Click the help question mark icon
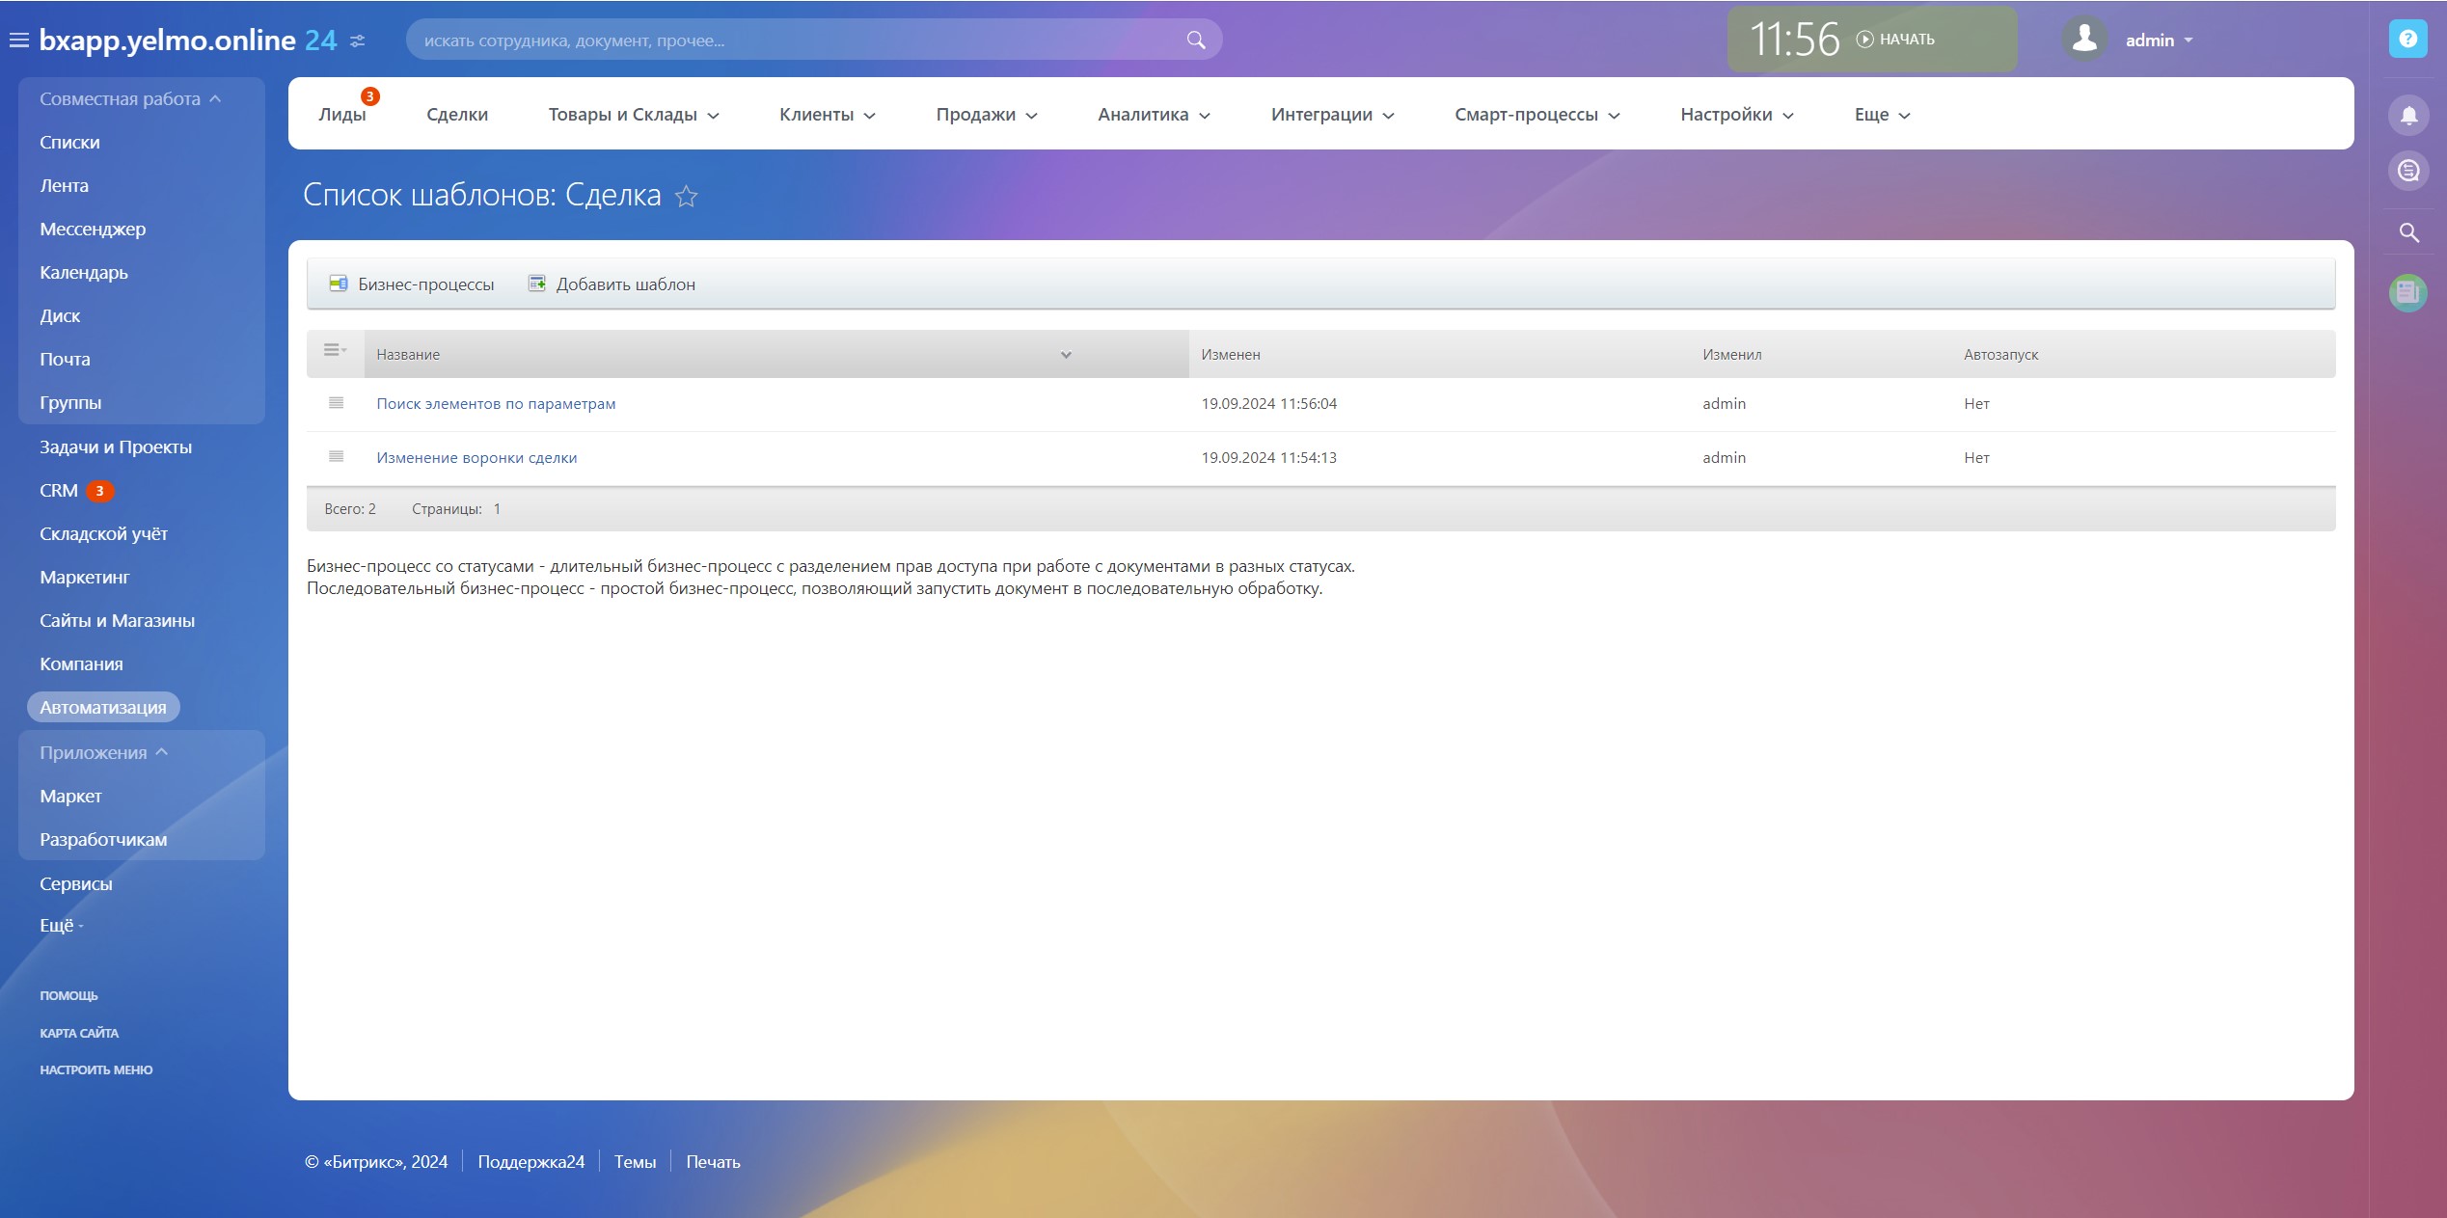Image resolution: width=2447 pixels, height=1218 pixels. pos(2407,40)
